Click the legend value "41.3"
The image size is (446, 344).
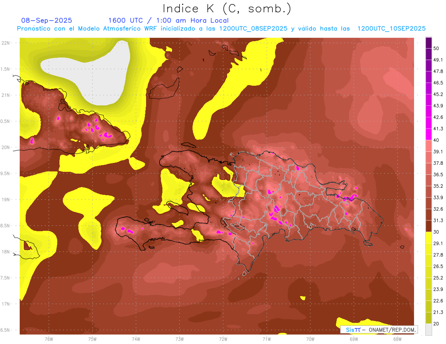click(438, 129)
